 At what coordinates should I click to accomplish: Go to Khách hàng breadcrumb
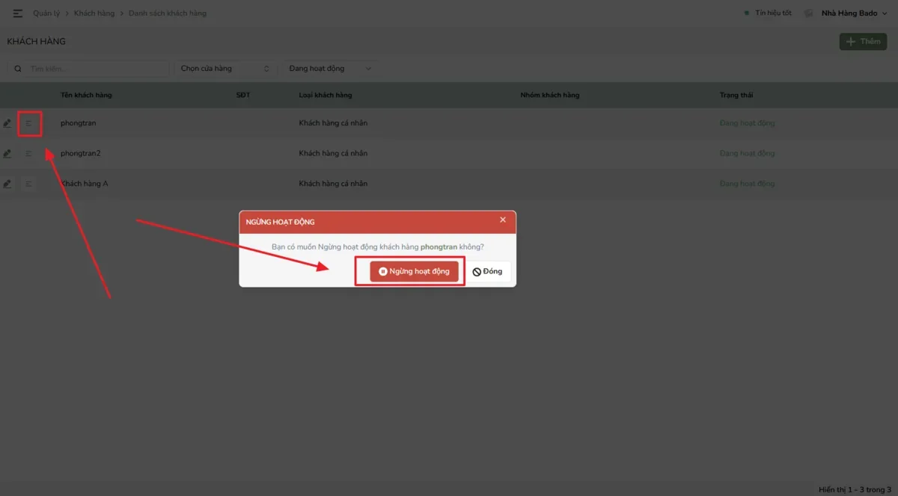(94, 13)
